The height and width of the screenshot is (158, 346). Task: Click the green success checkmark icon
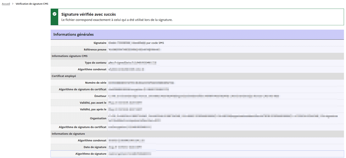click(54, 14)
